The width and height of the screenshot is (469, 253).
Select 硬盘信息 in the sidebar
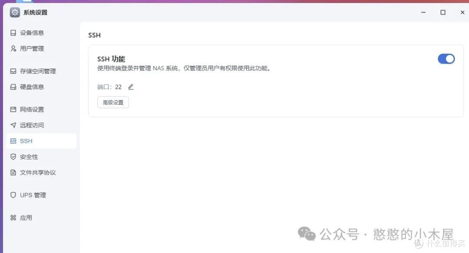click(41, 87)
